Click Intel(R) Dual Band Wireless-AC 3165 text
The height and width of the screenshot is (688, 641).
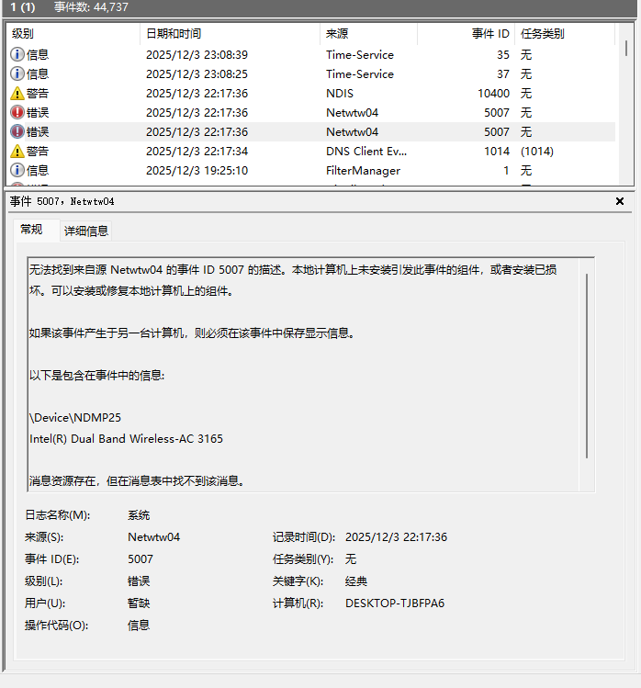pyautogui.click(x=126, y=439)
